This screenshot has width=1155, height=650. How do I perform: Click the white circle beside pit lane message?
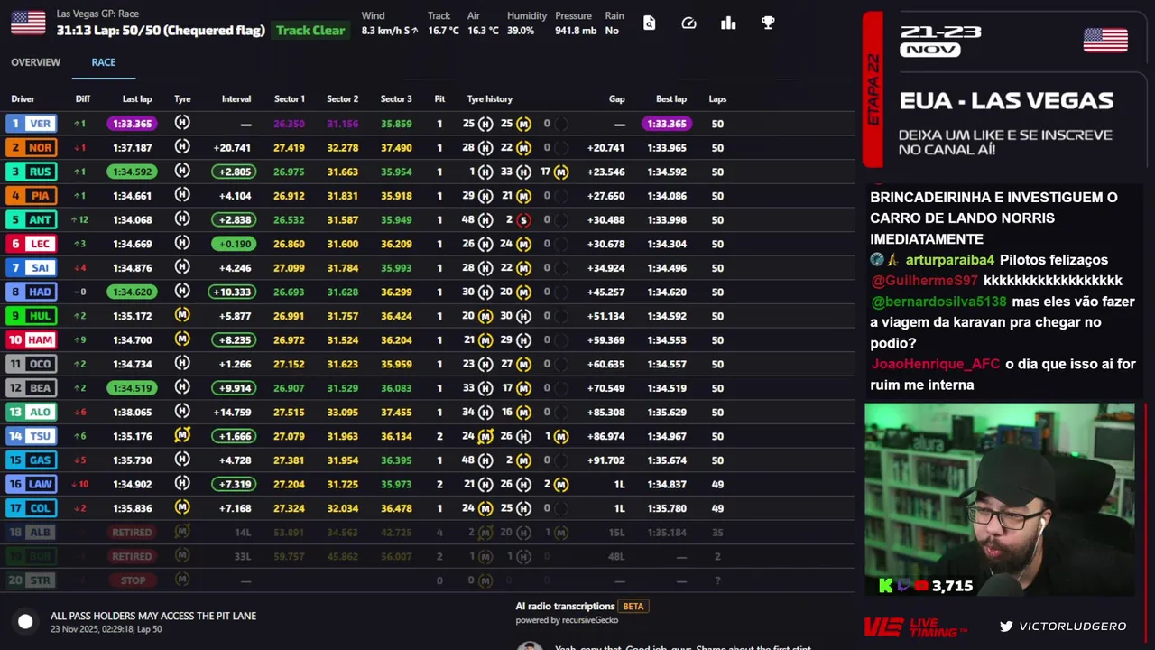tap(25, 621)
